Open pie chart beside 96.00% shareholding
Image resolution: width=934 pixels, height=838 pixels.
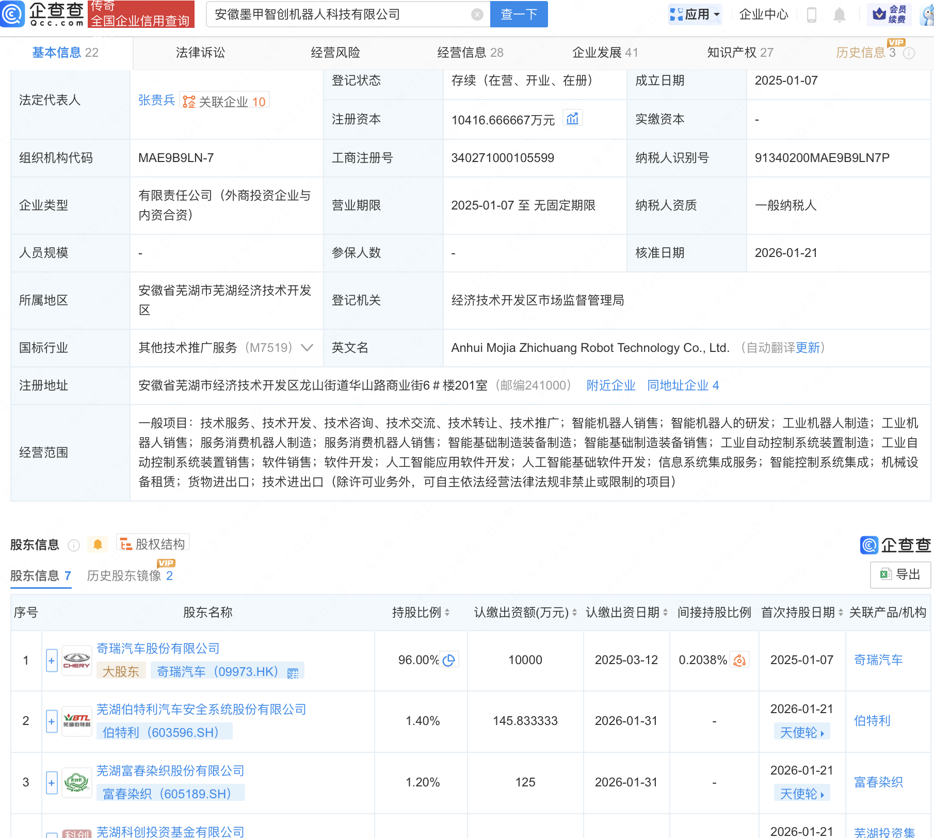(x=448, y=659)
